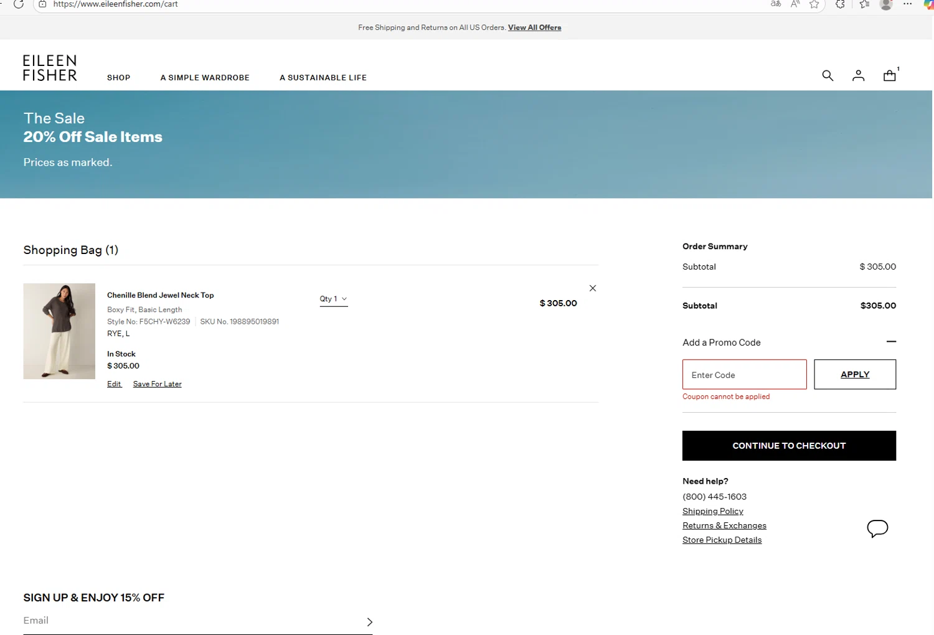Remove the Chenille top with the X icon

[593, 288]
